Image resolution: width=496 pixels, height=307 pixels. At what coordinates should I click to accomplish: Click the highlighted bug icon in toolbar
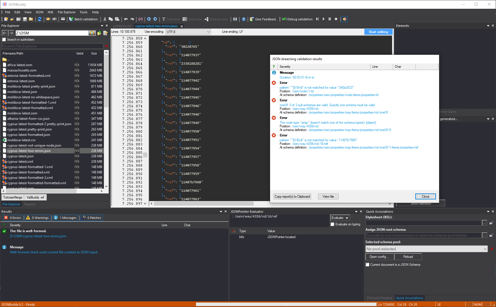coord(345,19)
